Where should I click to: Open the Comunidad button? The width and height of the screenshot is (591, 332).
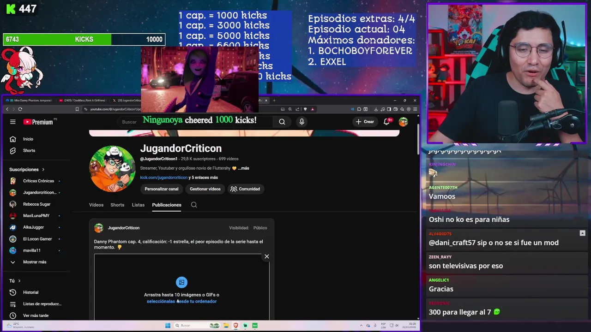click(245, 189)
